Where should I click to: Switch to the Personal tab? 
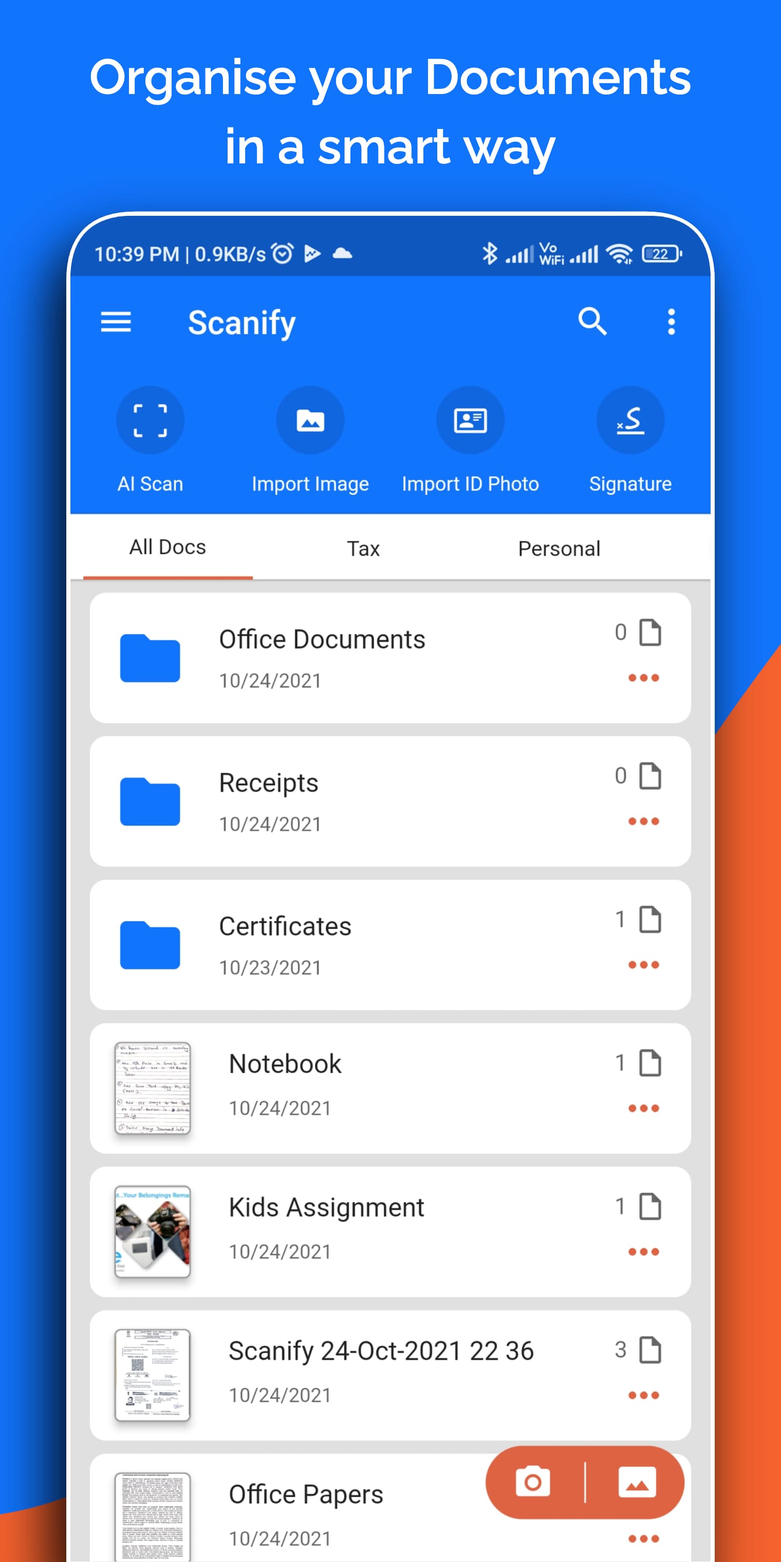(559, 548)
